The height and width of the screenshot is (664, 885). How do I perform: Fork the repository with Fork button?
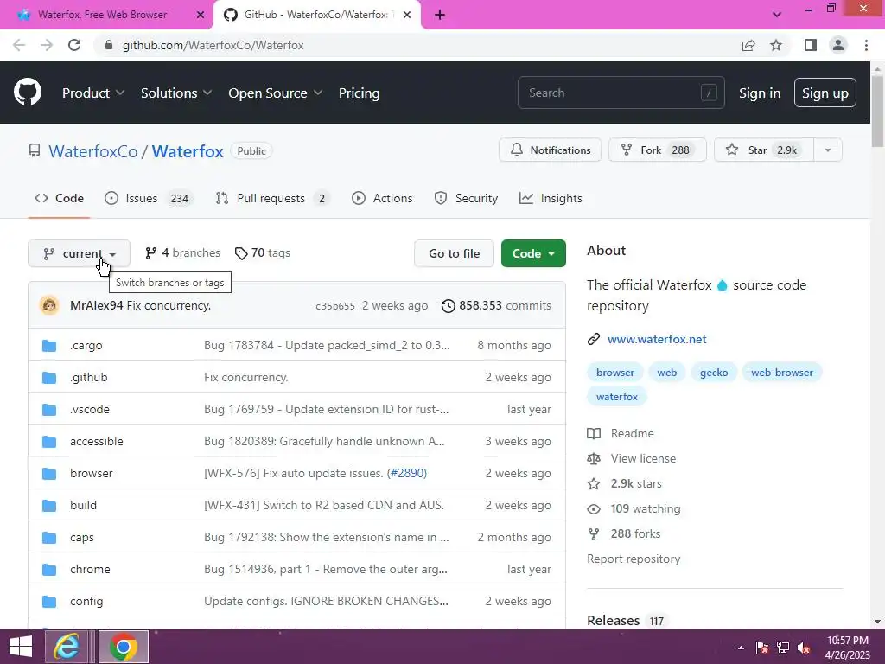coord(658,150)
